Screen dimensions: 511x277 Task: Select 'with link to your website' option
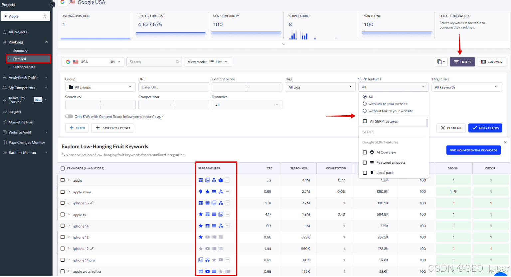[x=365, y=104]
